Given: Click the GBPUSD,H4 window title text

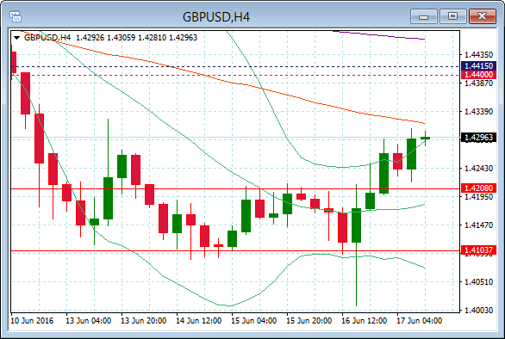Looking at the screenshot, I should [216, 16].
